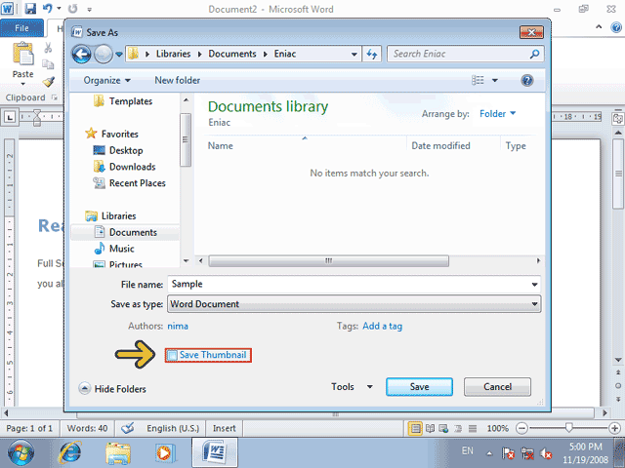Click the help icon in Save As dialog
This screenshot has width=625, height=468.
527,80
